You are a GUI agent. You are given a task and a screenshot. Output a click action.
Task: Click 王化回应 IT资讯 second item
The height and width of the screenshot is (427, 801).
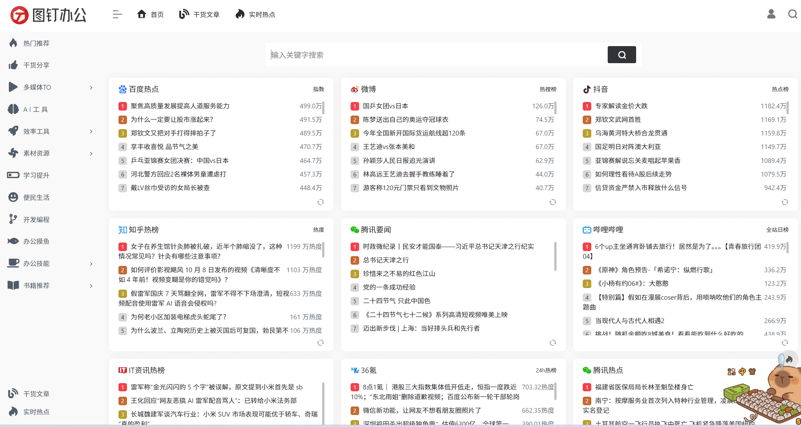(x=214, y=401)
